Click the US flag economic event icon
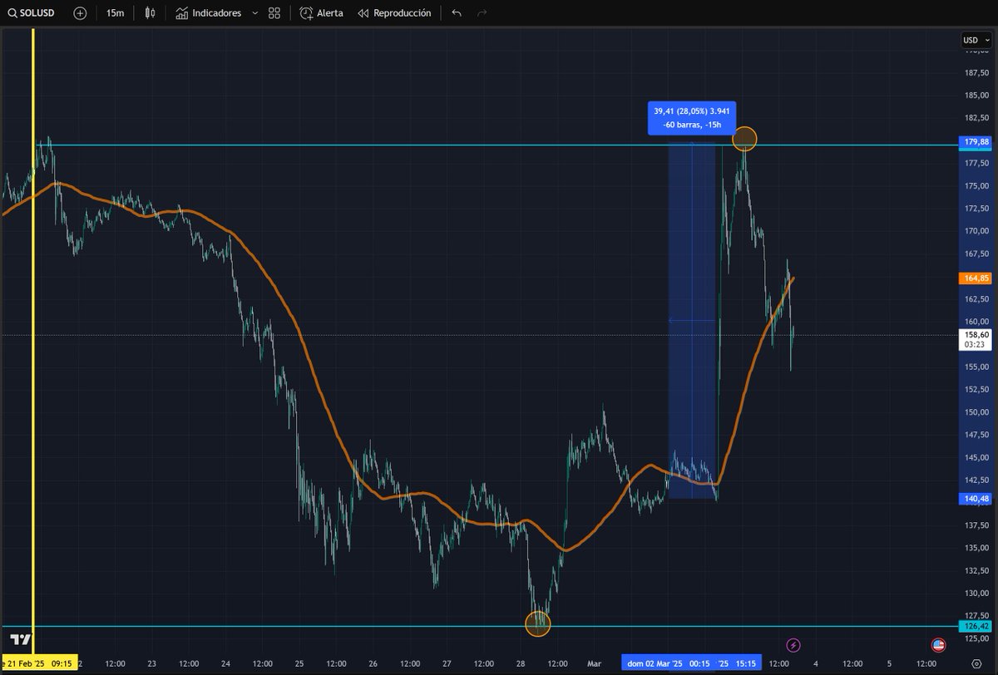 939,645
